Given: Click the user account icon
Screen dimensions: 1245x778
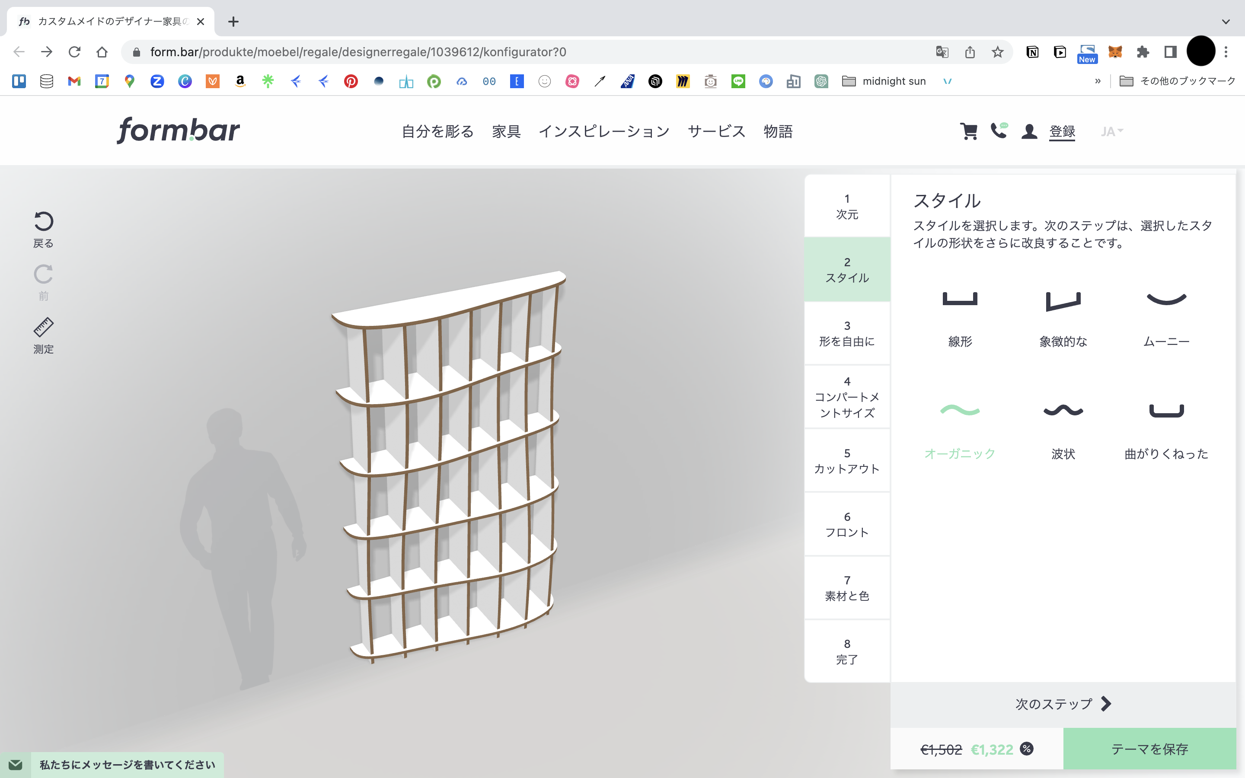Looking at the screenshot, I should 1029,131.
